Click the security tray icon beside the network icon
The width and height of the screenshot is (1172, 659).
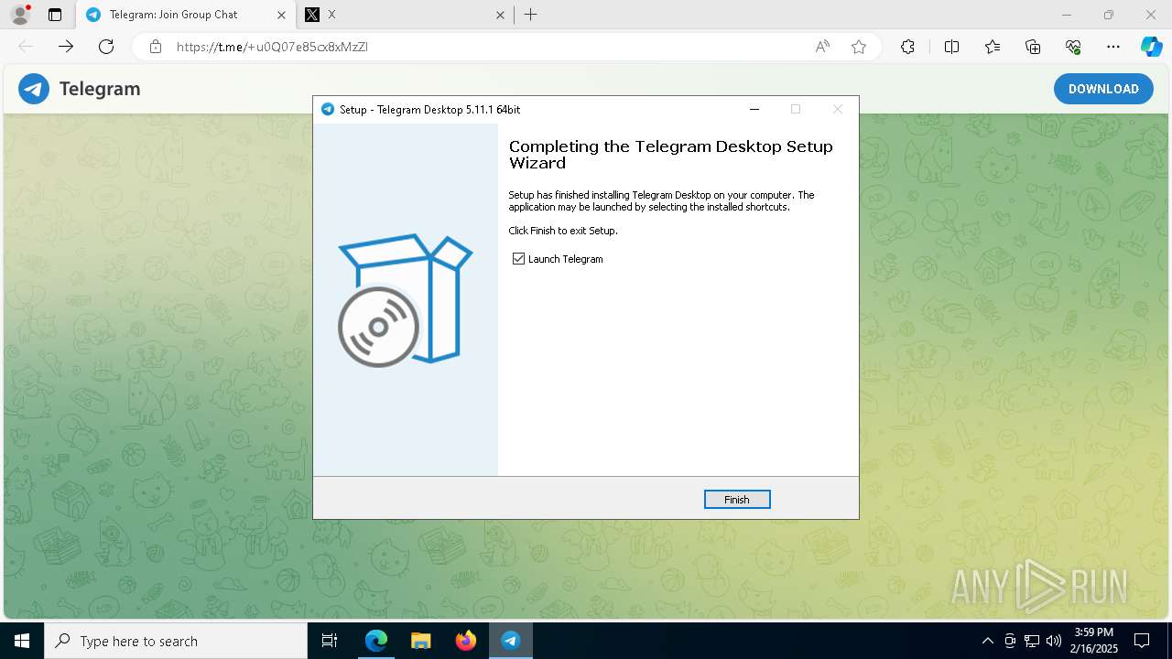(x=1010, y=641)
